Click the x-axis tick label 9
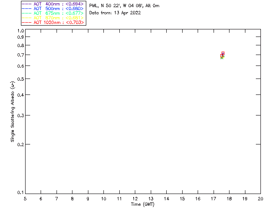 tap(88, 199)
